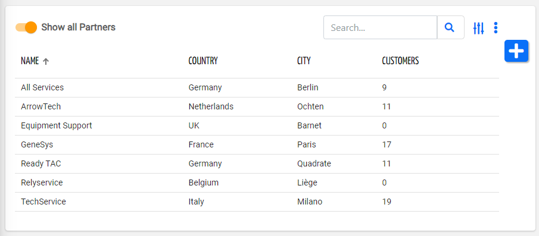Viewport: 539px width, 236px height.
Task: Click the blue plus add partner button
Action: (516, 51)
